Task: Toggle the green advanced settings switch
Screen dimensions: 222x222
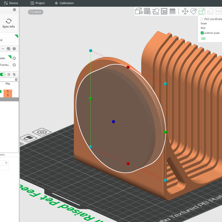Action: tap(2, 74)
